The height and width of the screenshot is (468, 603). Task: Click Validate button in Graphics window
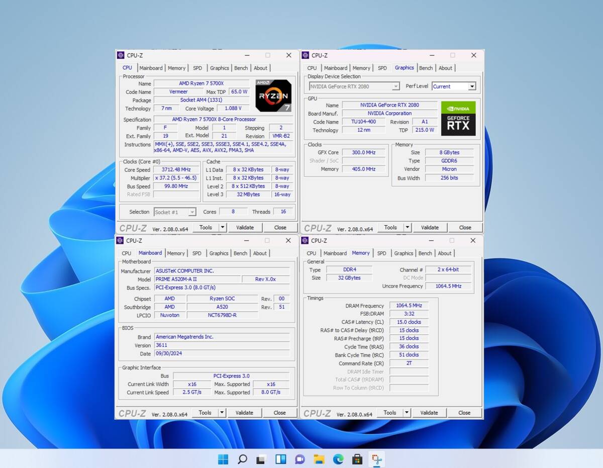tap(430, 227)
